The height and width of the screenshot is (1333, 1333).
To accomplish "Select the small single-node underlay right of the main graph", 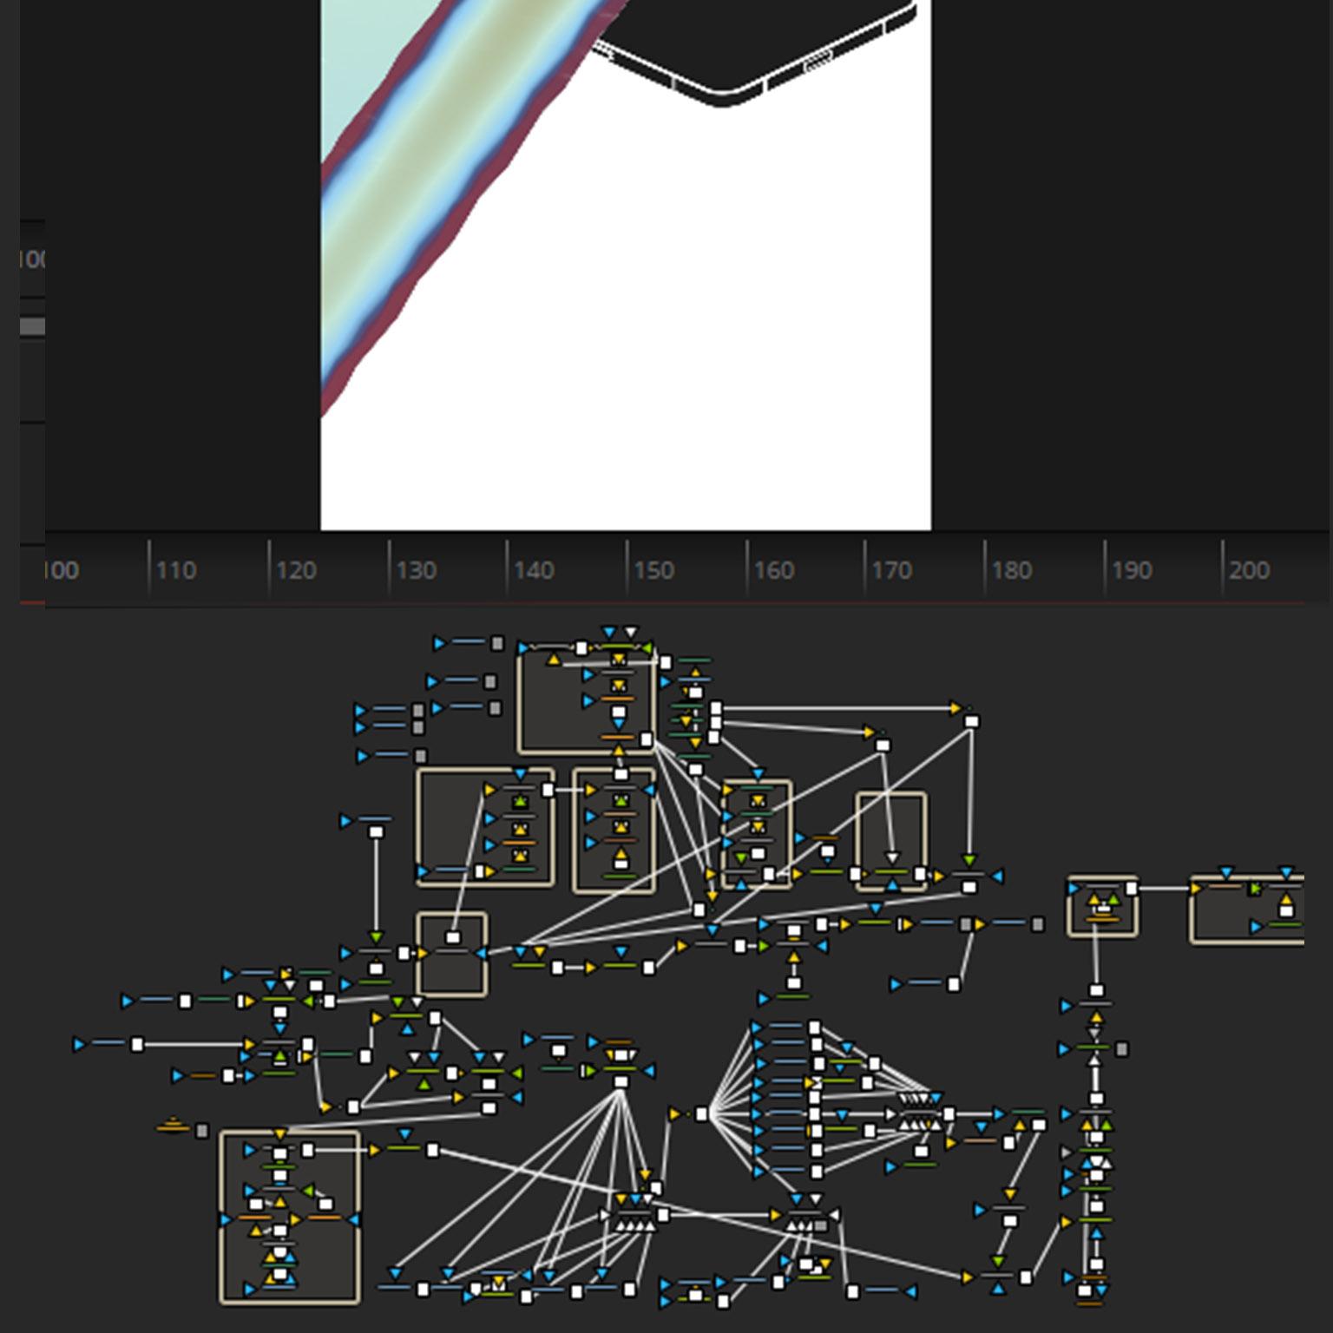I will click(1102, 906).
